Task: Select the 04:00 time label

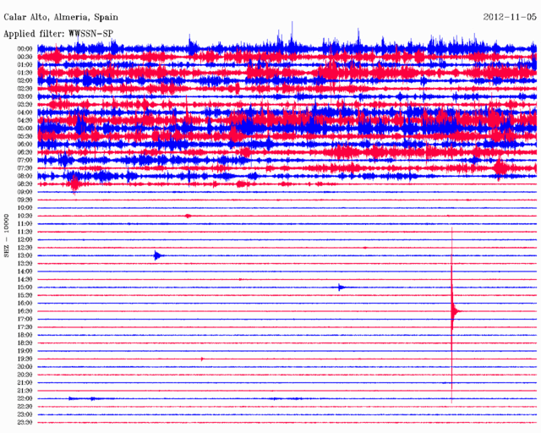Action: (25, 112)
